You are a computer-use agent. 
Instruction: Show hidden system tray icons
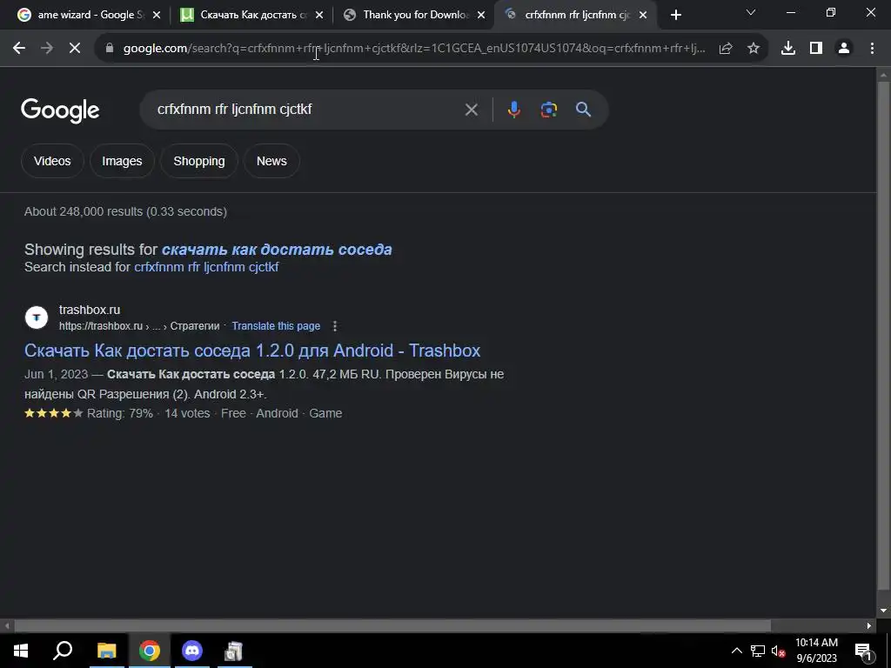pyautogui.click(x=736, y=651)
